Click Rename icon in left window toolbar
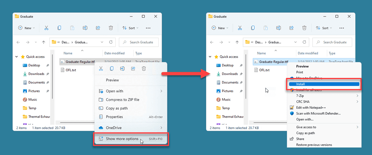This screenshot has width=372, height=155. click(85, 28)
